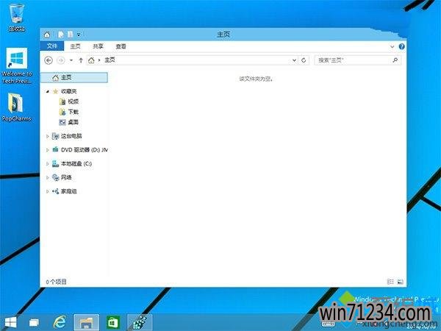Click the search magnifier icon
The width and height of the screenshot is (441, 331).
point(395,60)
